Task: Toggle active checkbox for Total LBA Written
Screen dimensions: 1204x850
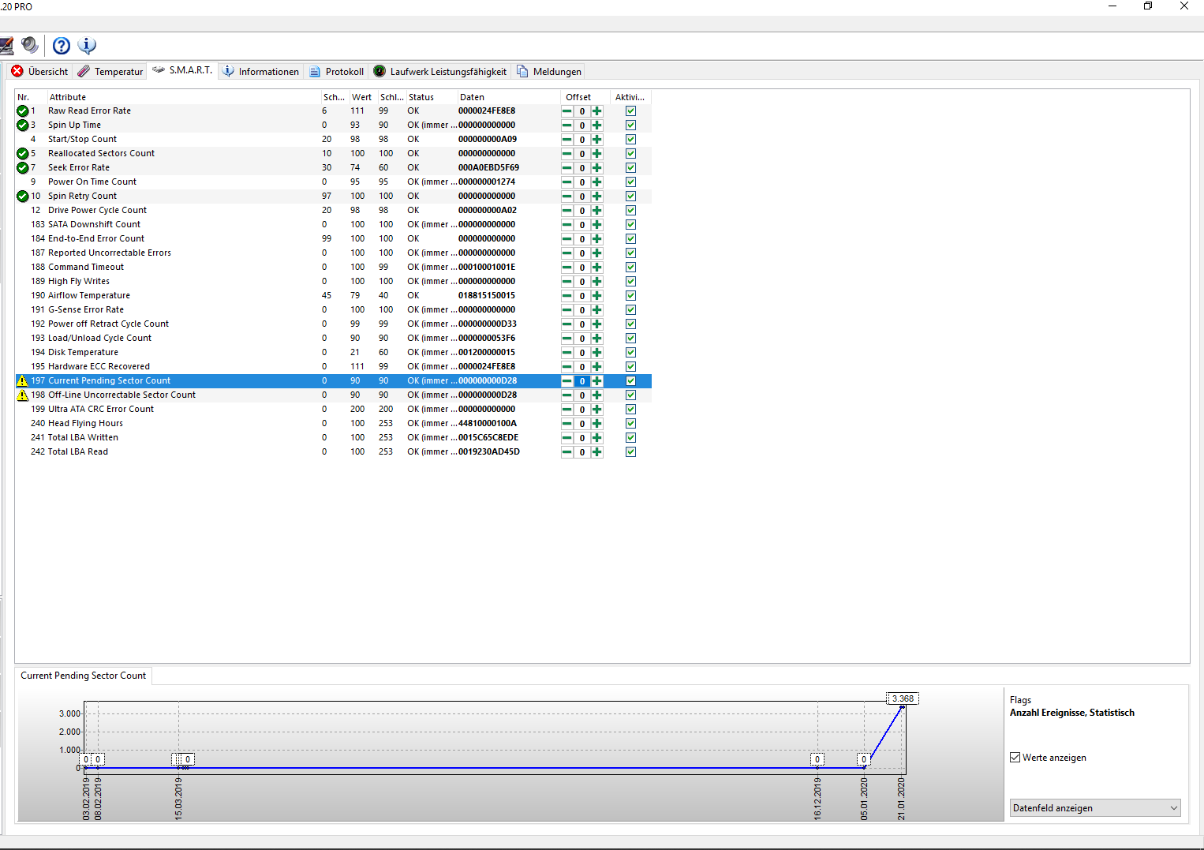Action: [x=630, y=438]
